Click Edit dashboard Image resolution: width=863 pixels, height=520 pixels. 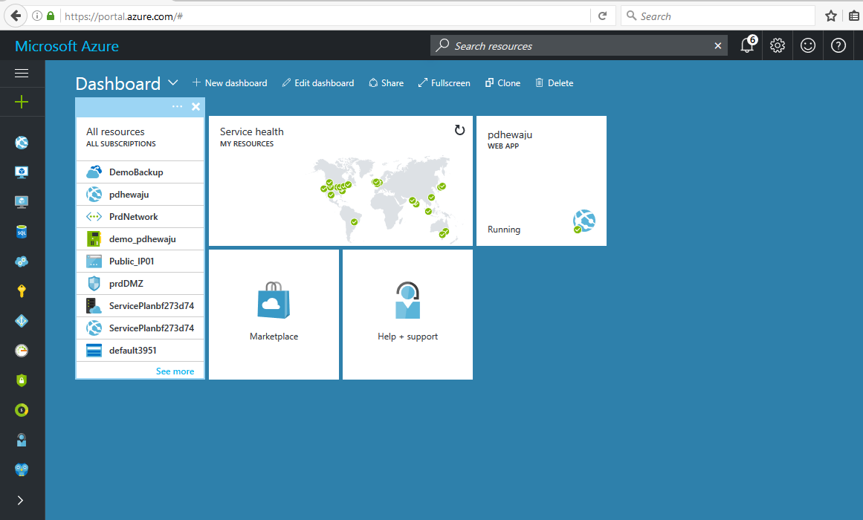(x=317, y=83)
